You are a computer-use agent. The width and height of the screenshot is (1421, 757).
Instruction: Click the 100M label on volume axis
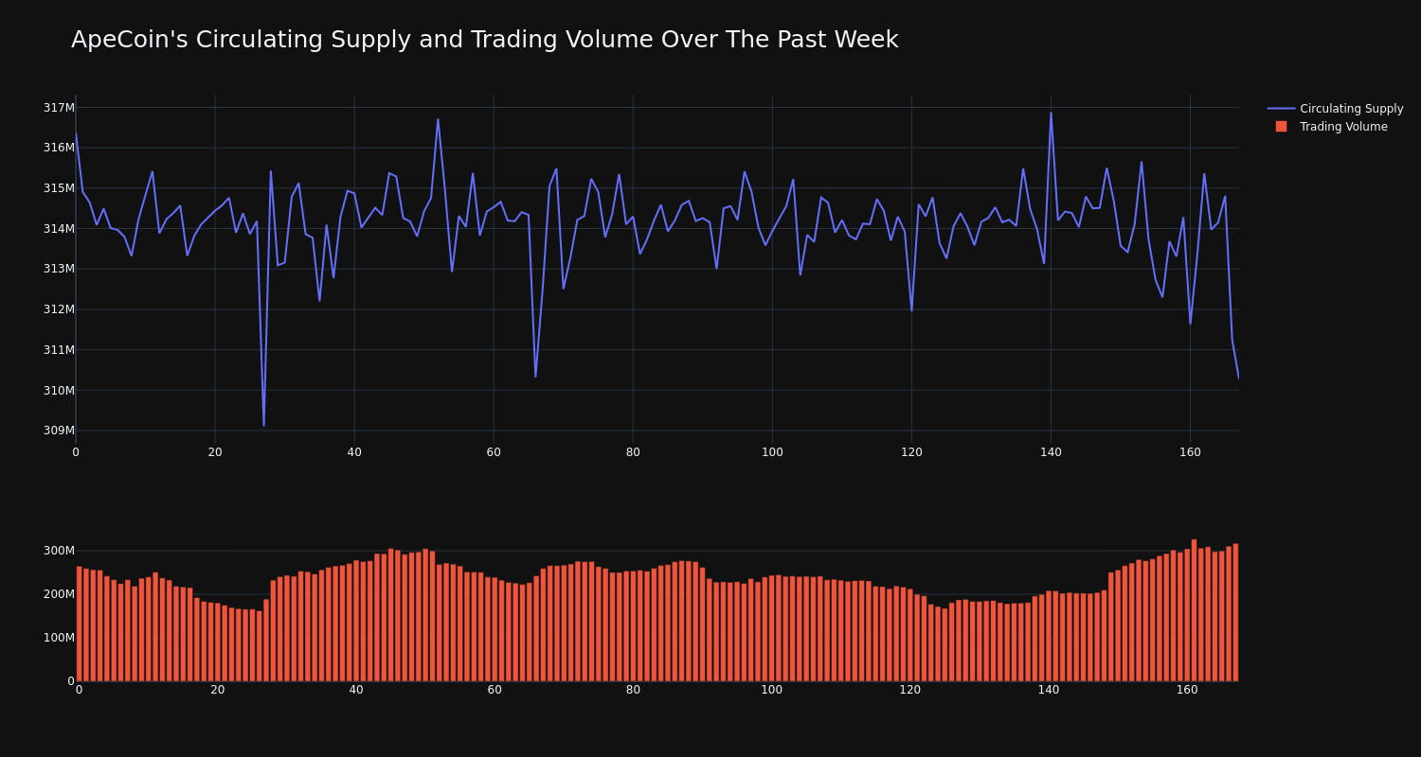coord(59,638)
